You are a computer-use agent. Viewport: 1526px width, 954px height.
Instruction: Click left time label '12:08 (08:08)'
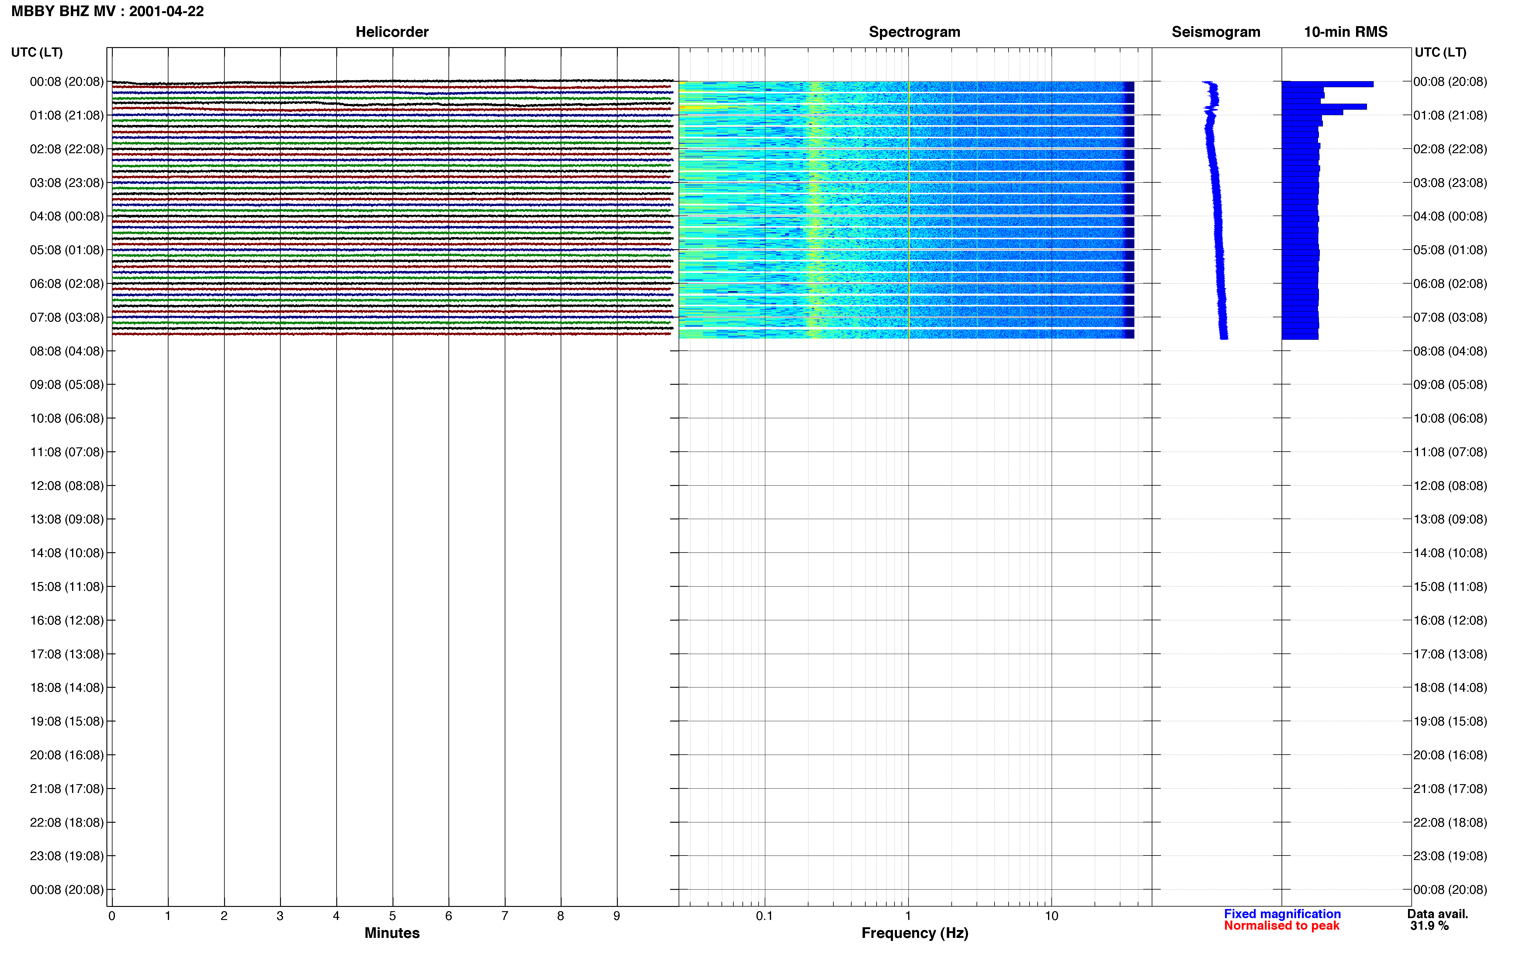[x=66, y=486]
